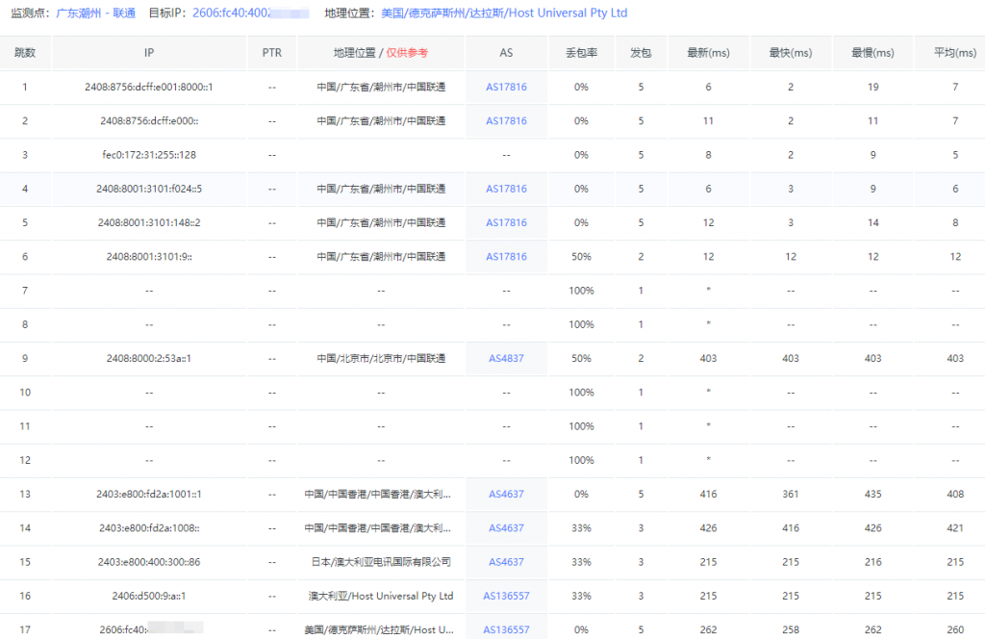This screenshot has width=985, height=639.
Task: Select hop 14 average value 421
Action: [x=955, y=527]
